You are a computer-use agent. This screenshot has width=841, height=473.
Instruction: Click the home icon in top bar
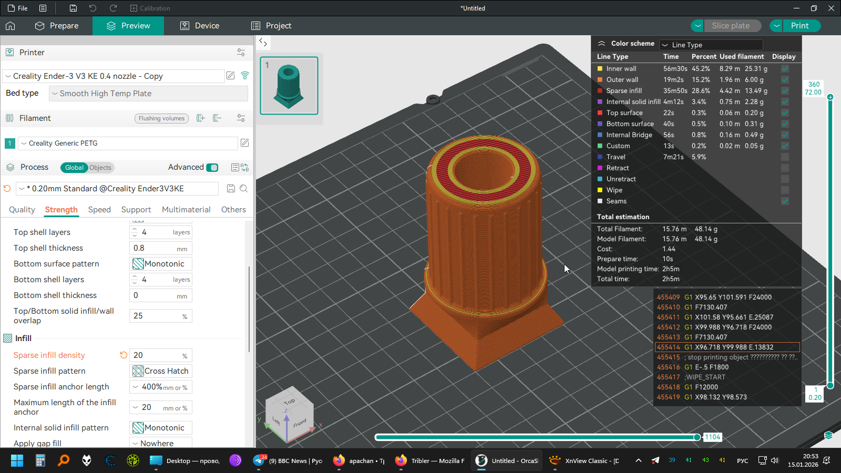coord(11,26)
